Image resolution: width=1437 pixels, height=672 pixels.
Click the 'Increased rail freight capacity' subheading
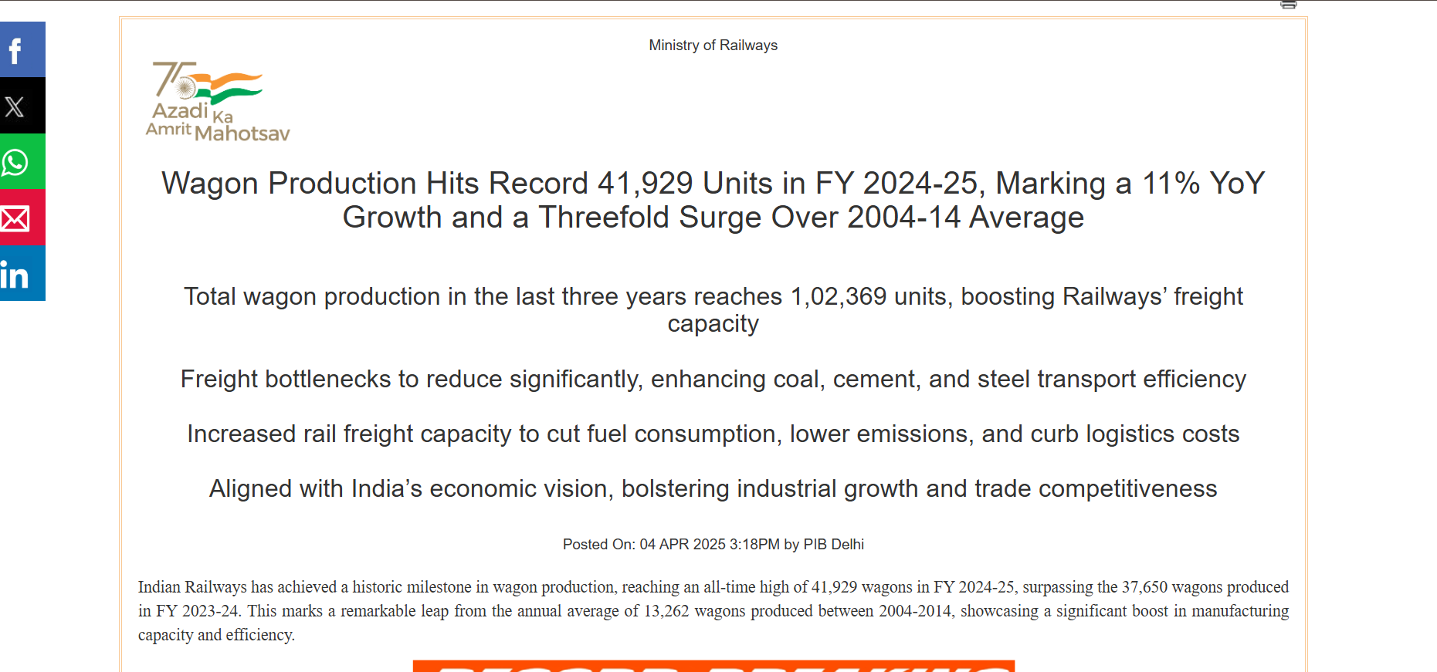(x=713, y=434)
